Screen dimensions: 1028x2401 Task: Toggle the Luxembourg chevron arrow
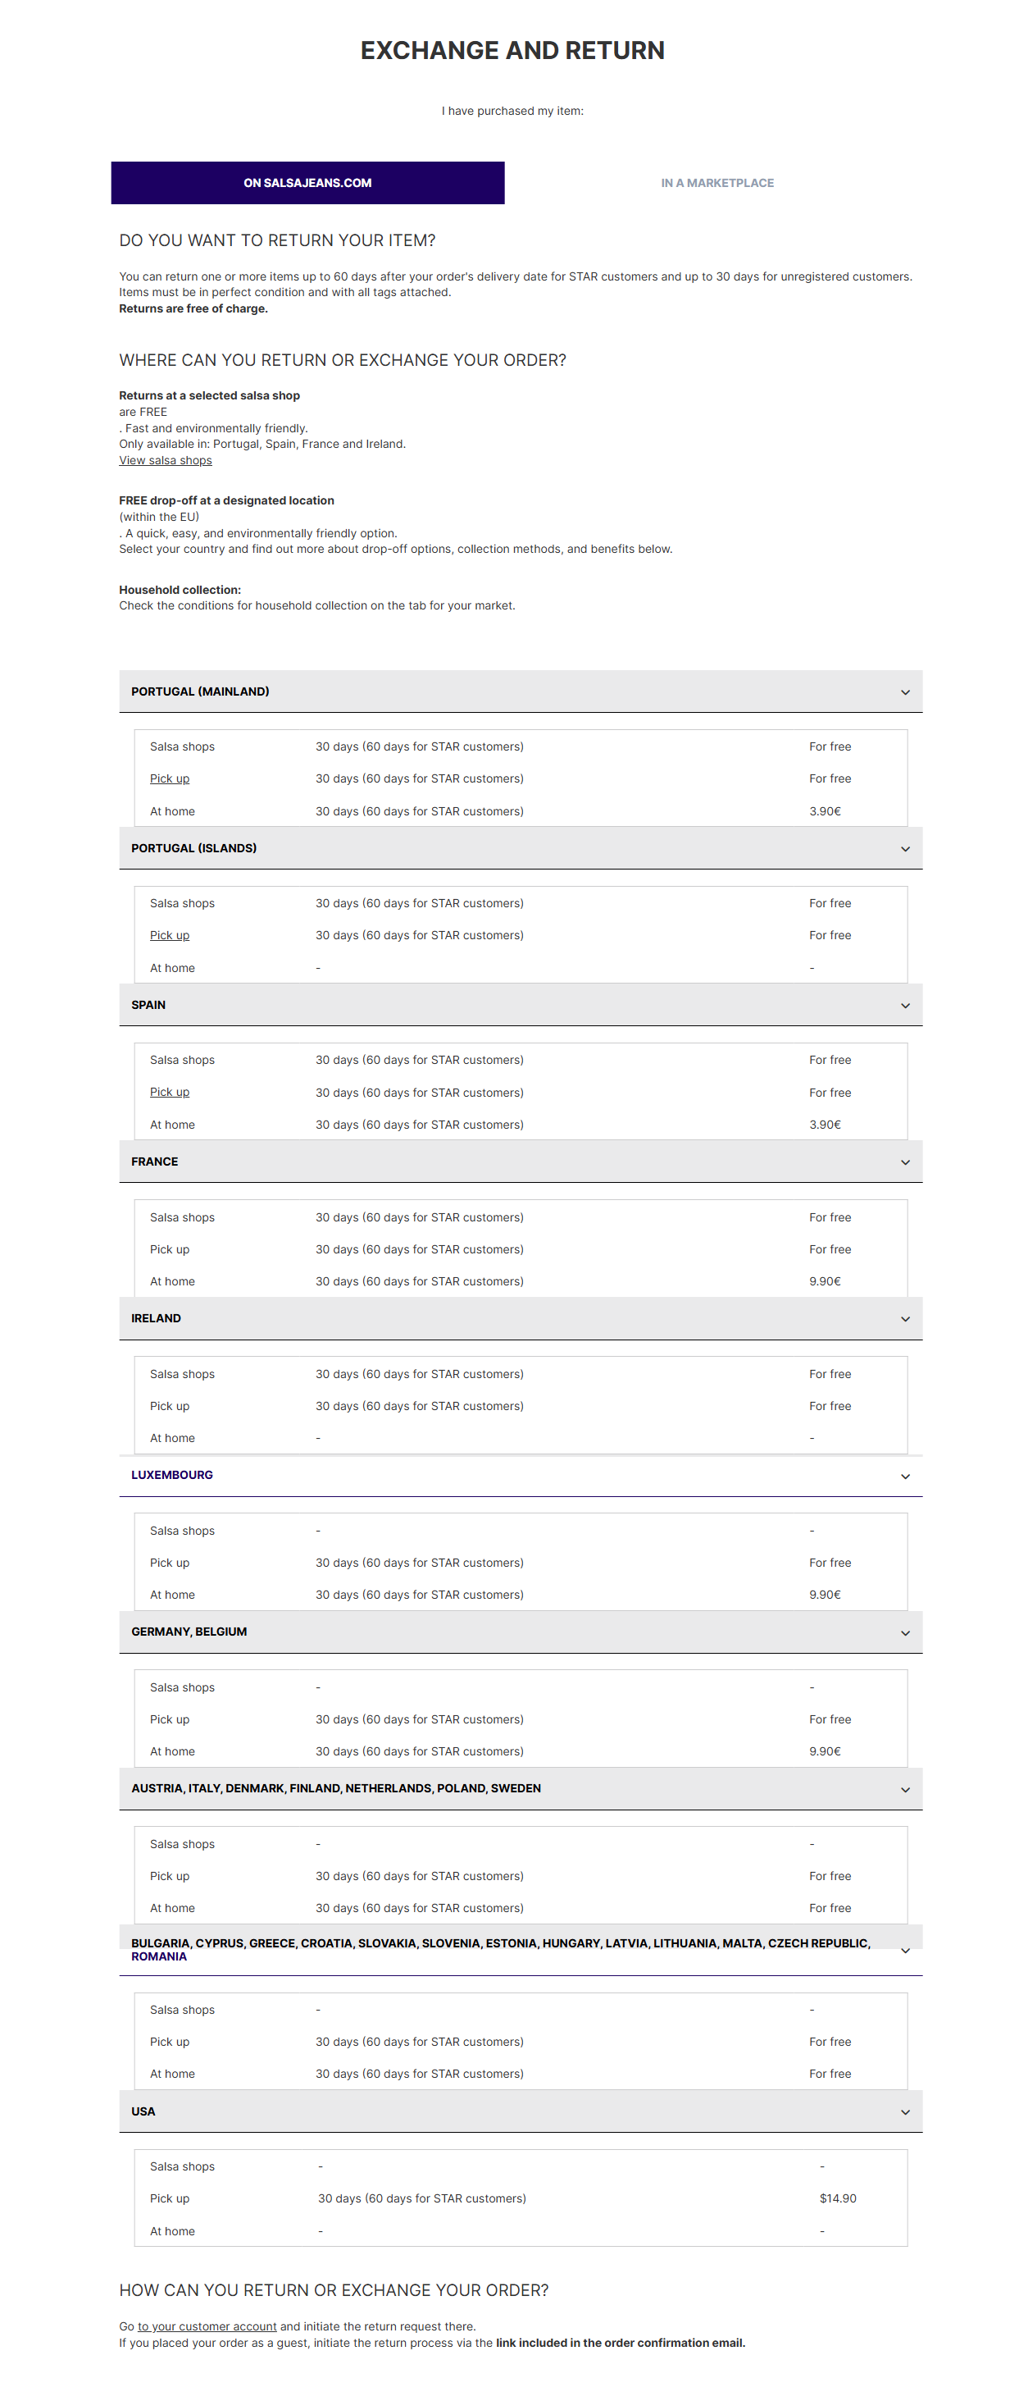tap(904, 1477)
